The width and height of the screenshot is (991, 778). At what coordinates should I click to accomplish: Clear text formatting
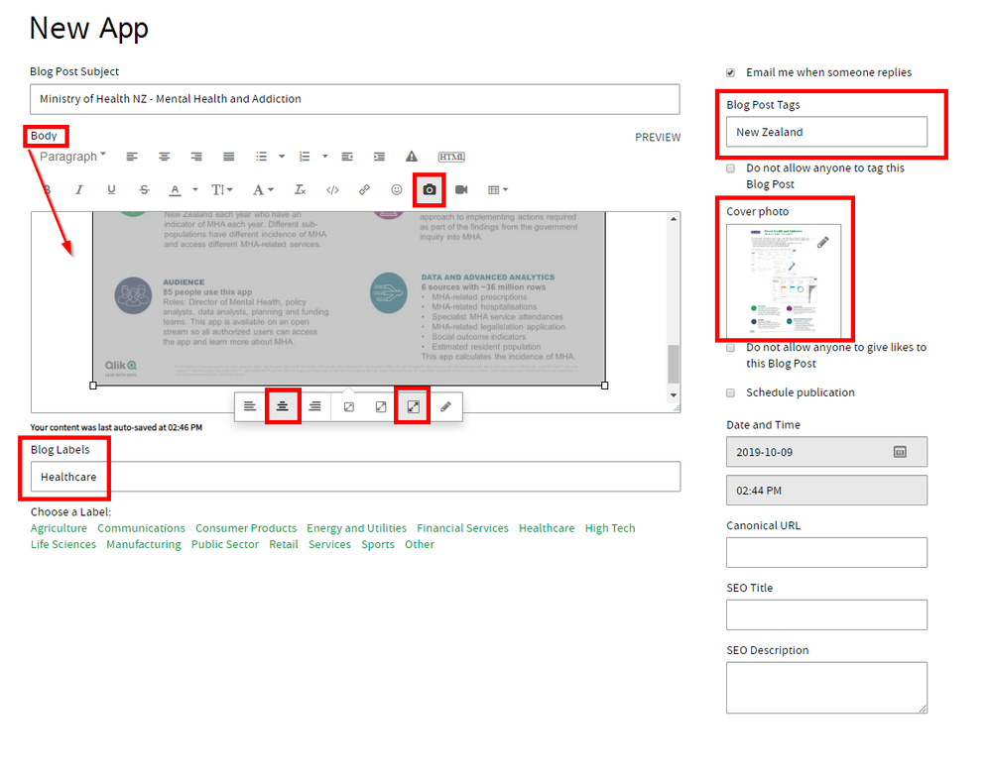pyautogui.click(x=301, y=189)
